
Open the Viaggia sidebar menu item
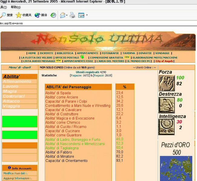(x=11, y=106)
